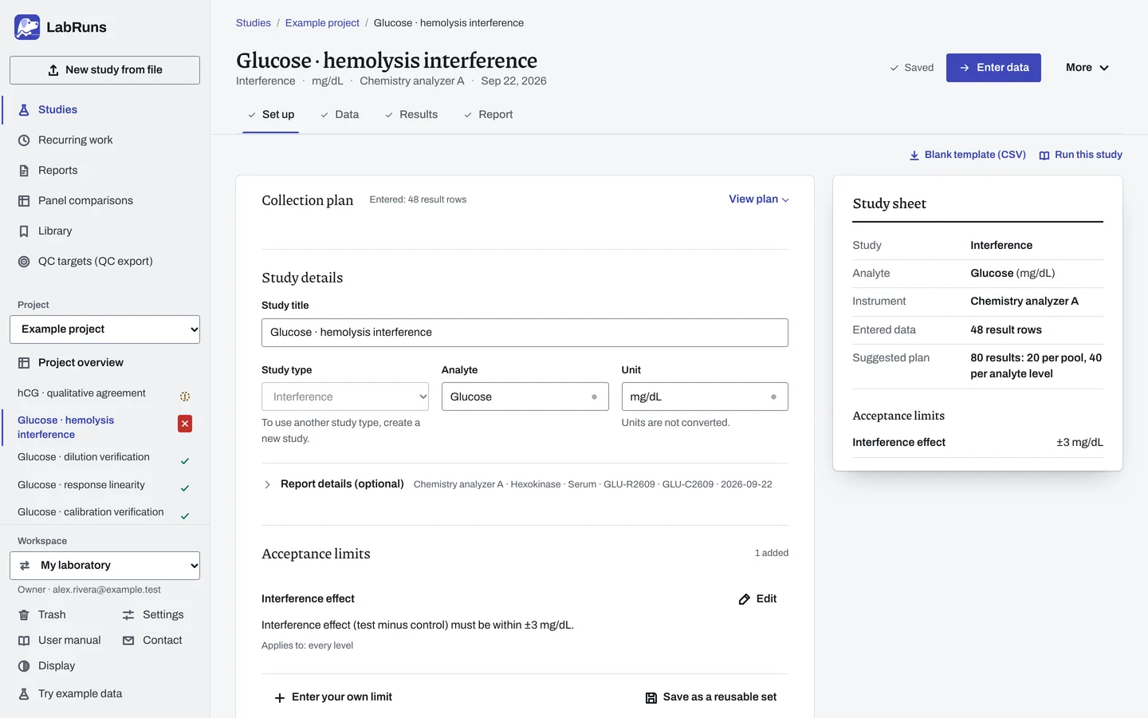This screenshot has height=718, width=1148.
Task: Open the User manual book icon
Action: [x=24, y=641]
